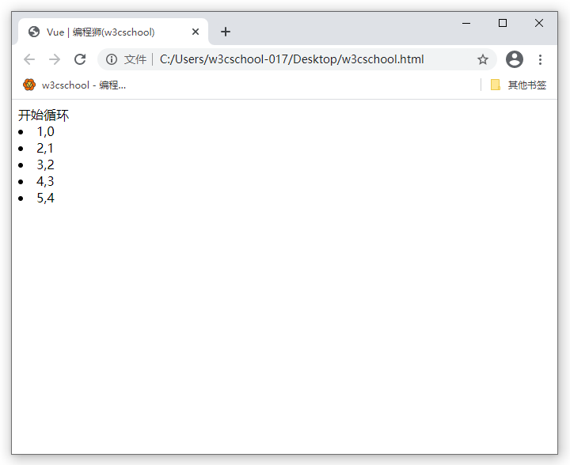Select the Vue | 编程狮(w3cschool) tab

(101, 32)
